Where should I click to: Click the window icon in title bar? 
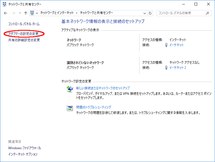point(4,4)
